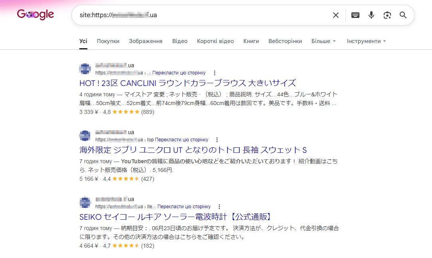Click the favicon of CANCLINI result
Image resolution: width=432 pixels, height=258 pixels.
point(85,69)
